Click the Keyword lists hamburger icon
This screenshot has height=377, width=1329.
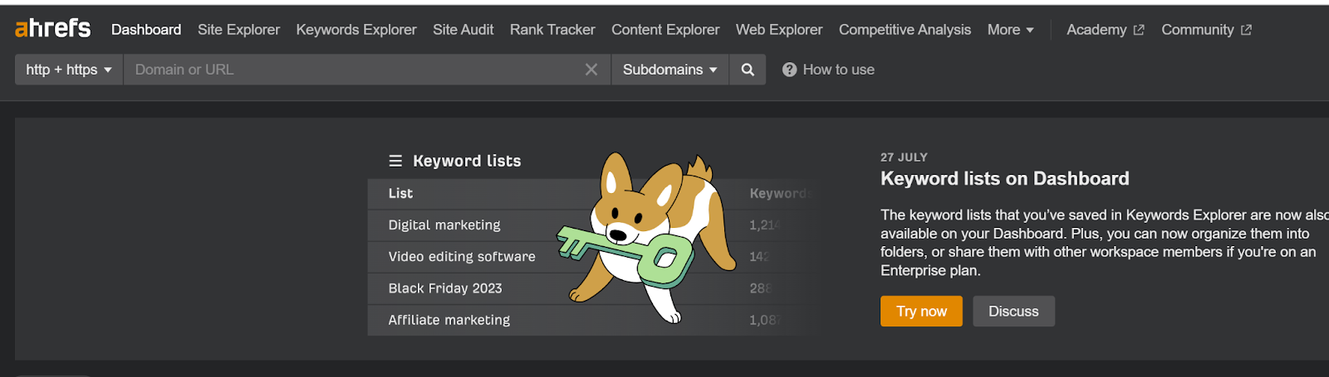point(395,161)
